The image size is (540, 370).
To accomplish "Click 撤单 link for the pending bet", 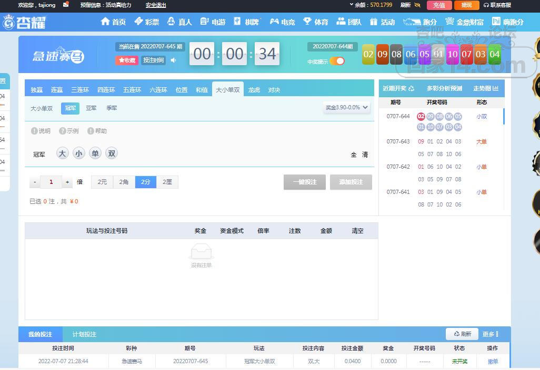I will (493, 362).
